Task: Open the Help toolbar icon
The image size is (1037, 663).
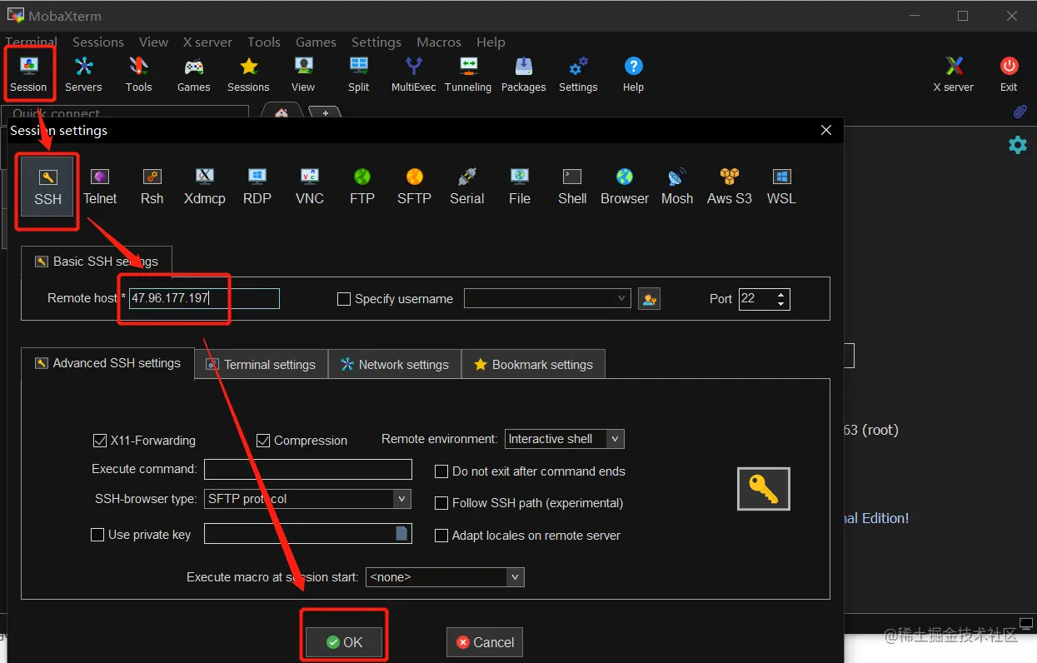Action: point(633,74)
